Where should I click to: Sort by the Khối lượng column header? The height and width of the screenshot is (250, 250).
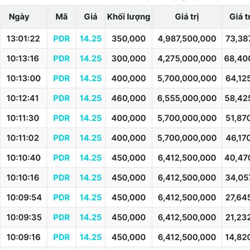pos(128,17)
